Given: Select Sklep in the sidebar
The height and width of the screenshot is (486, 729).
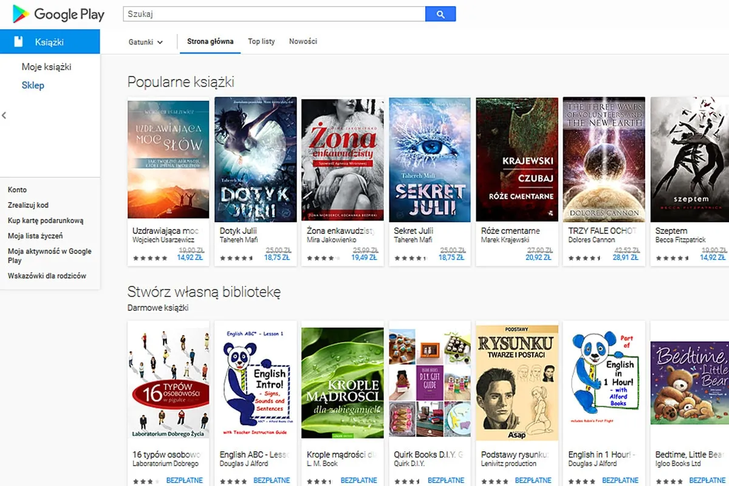Looking at the screenshot, I should pos(33,85).
